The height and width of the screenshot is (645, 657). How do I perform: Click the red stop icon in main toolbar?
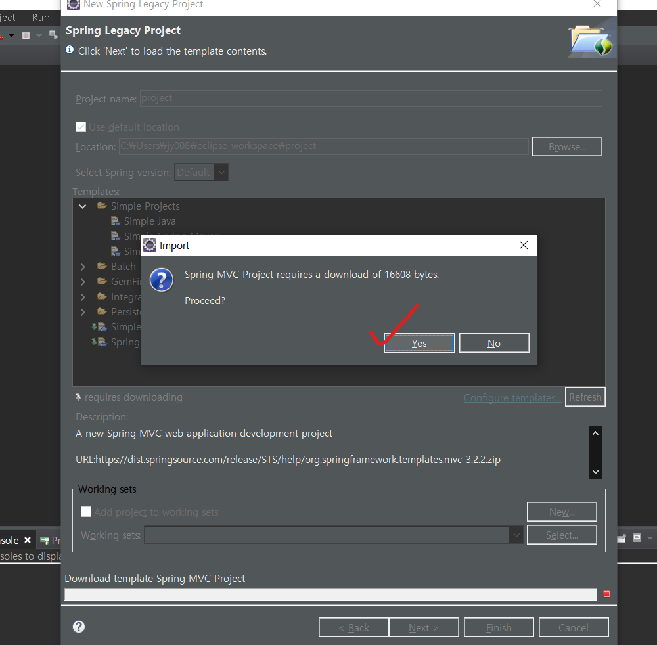point(26,35)
